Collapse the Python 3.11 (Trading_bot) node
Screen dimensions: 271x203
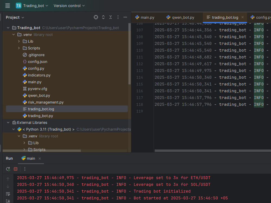click(14, 129)
